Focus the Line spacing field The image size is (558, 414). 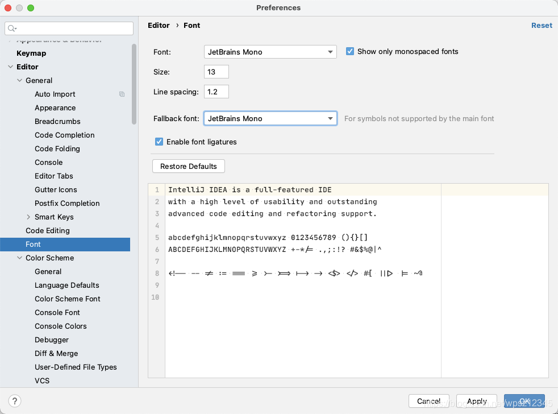(216, 92)
